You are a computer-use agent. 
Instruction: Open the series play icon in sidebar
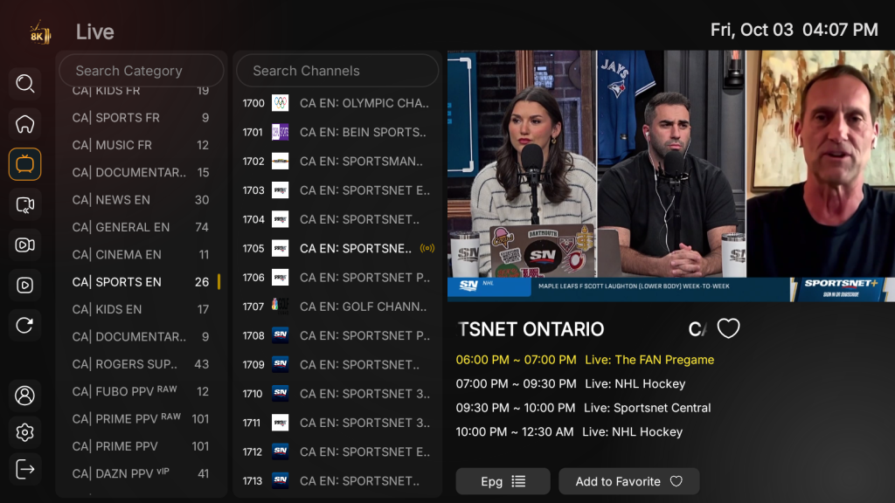25,286
